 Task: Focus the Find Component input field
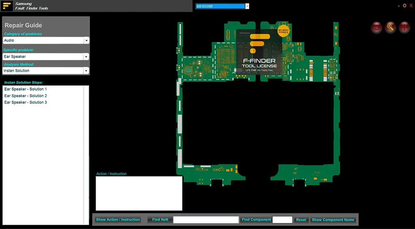(282, 220)
